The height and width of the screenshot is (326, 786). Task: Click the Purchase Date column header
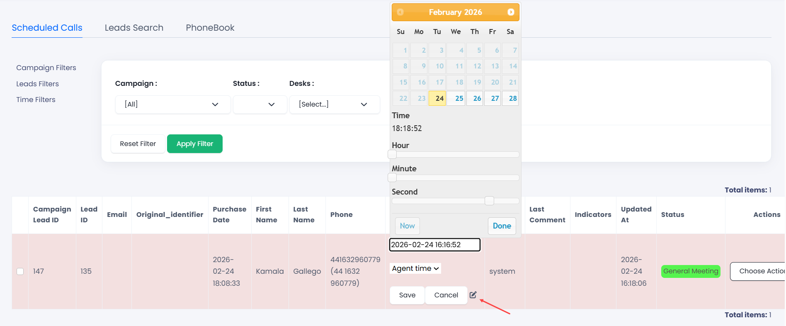click(229, 215)
